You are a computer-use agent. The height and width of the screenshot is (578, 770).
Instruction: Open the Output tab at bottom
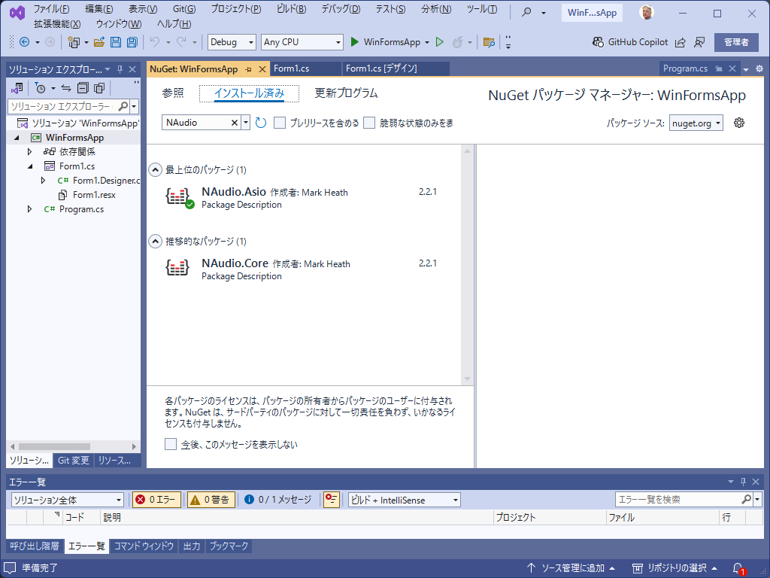(x=192, y=546)
